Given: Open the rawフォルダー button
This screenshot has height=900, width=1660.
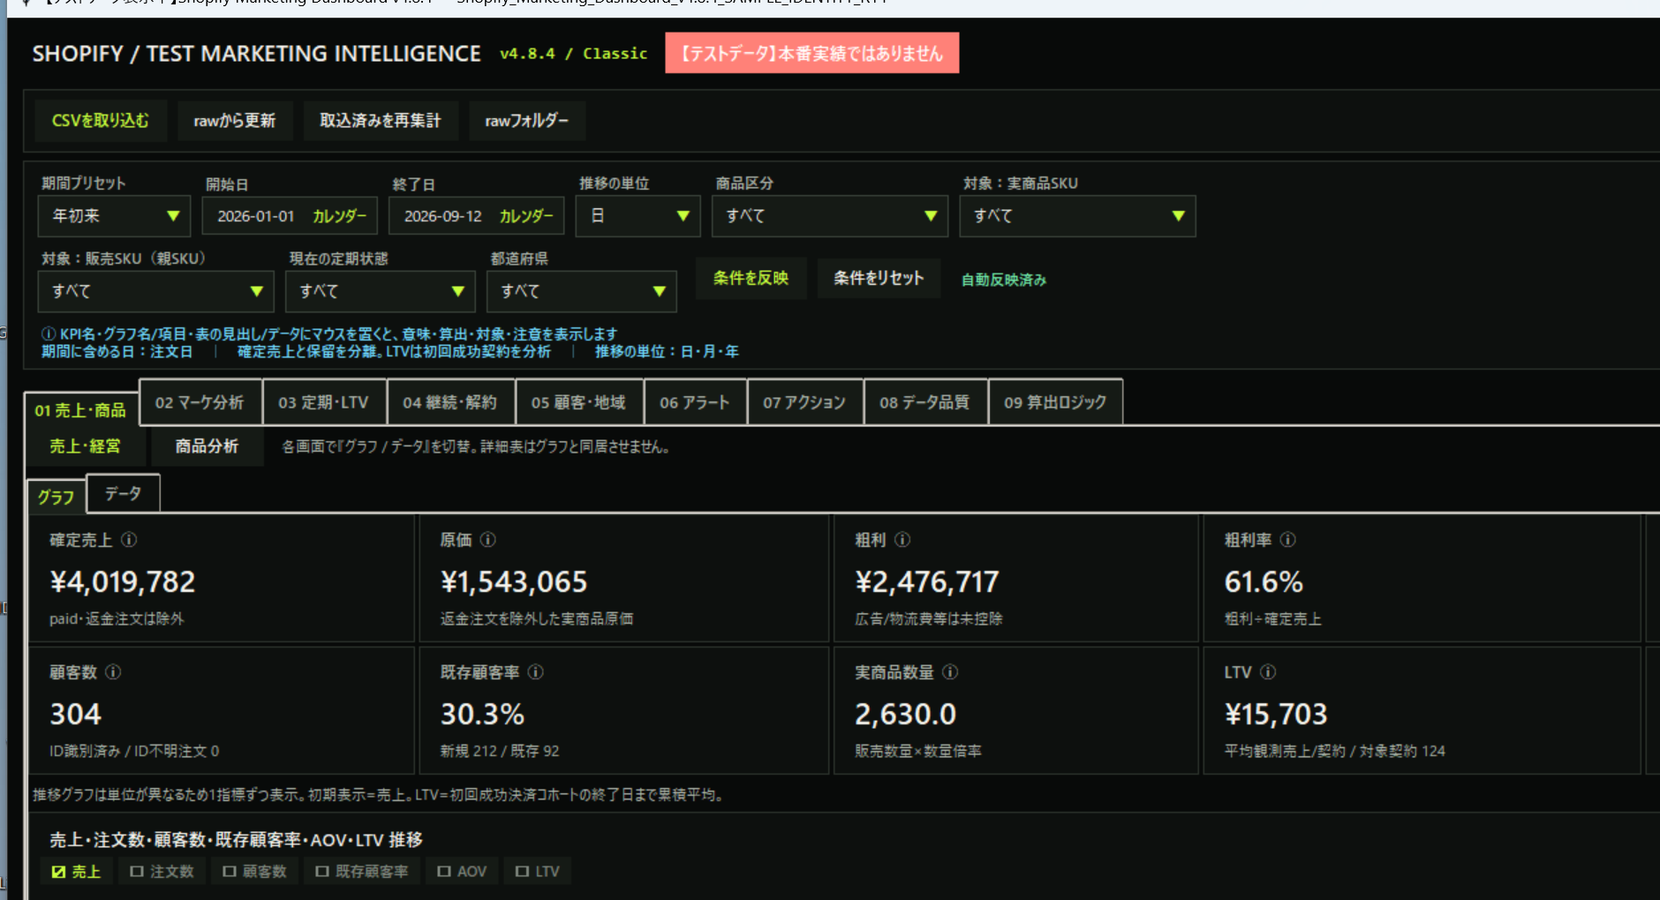Looking at the screenshot, I should tap(527, 121).
